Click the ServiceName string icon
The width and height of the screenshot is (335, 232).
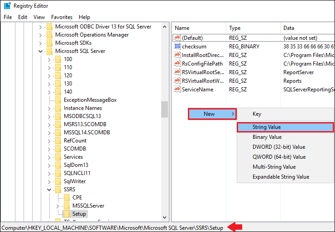tap(177, 89)
